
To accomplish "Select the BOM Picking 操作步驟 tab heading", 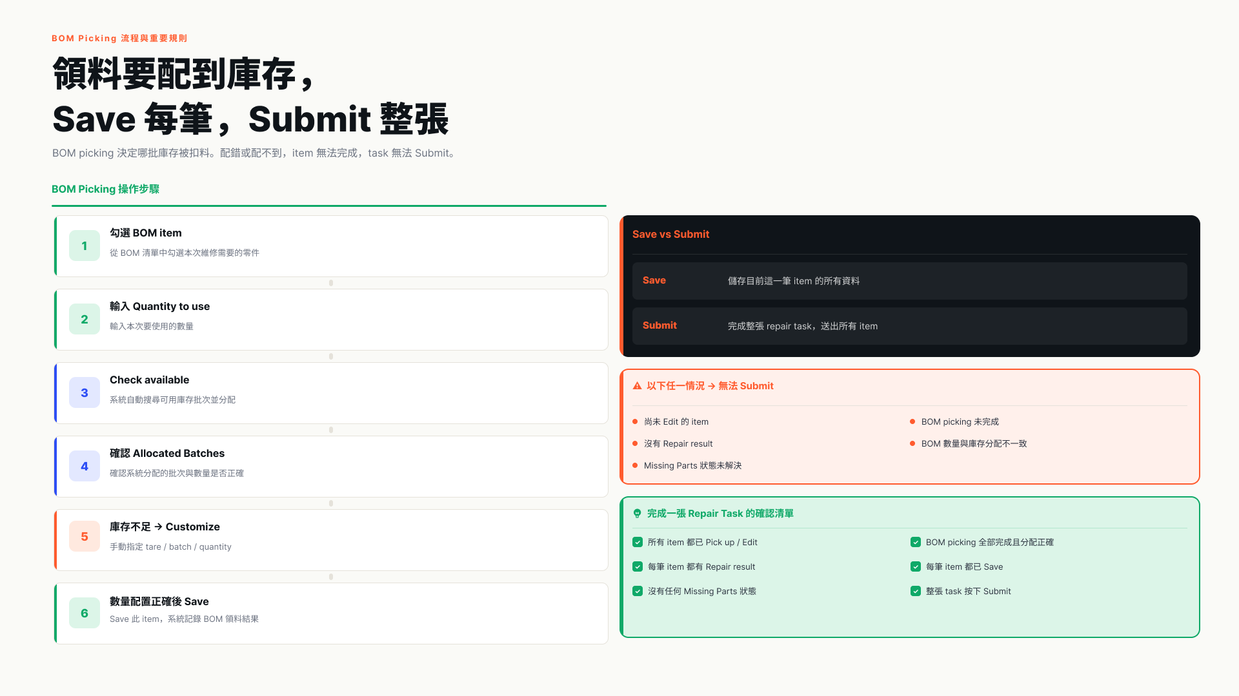I will tap(105, 189).
